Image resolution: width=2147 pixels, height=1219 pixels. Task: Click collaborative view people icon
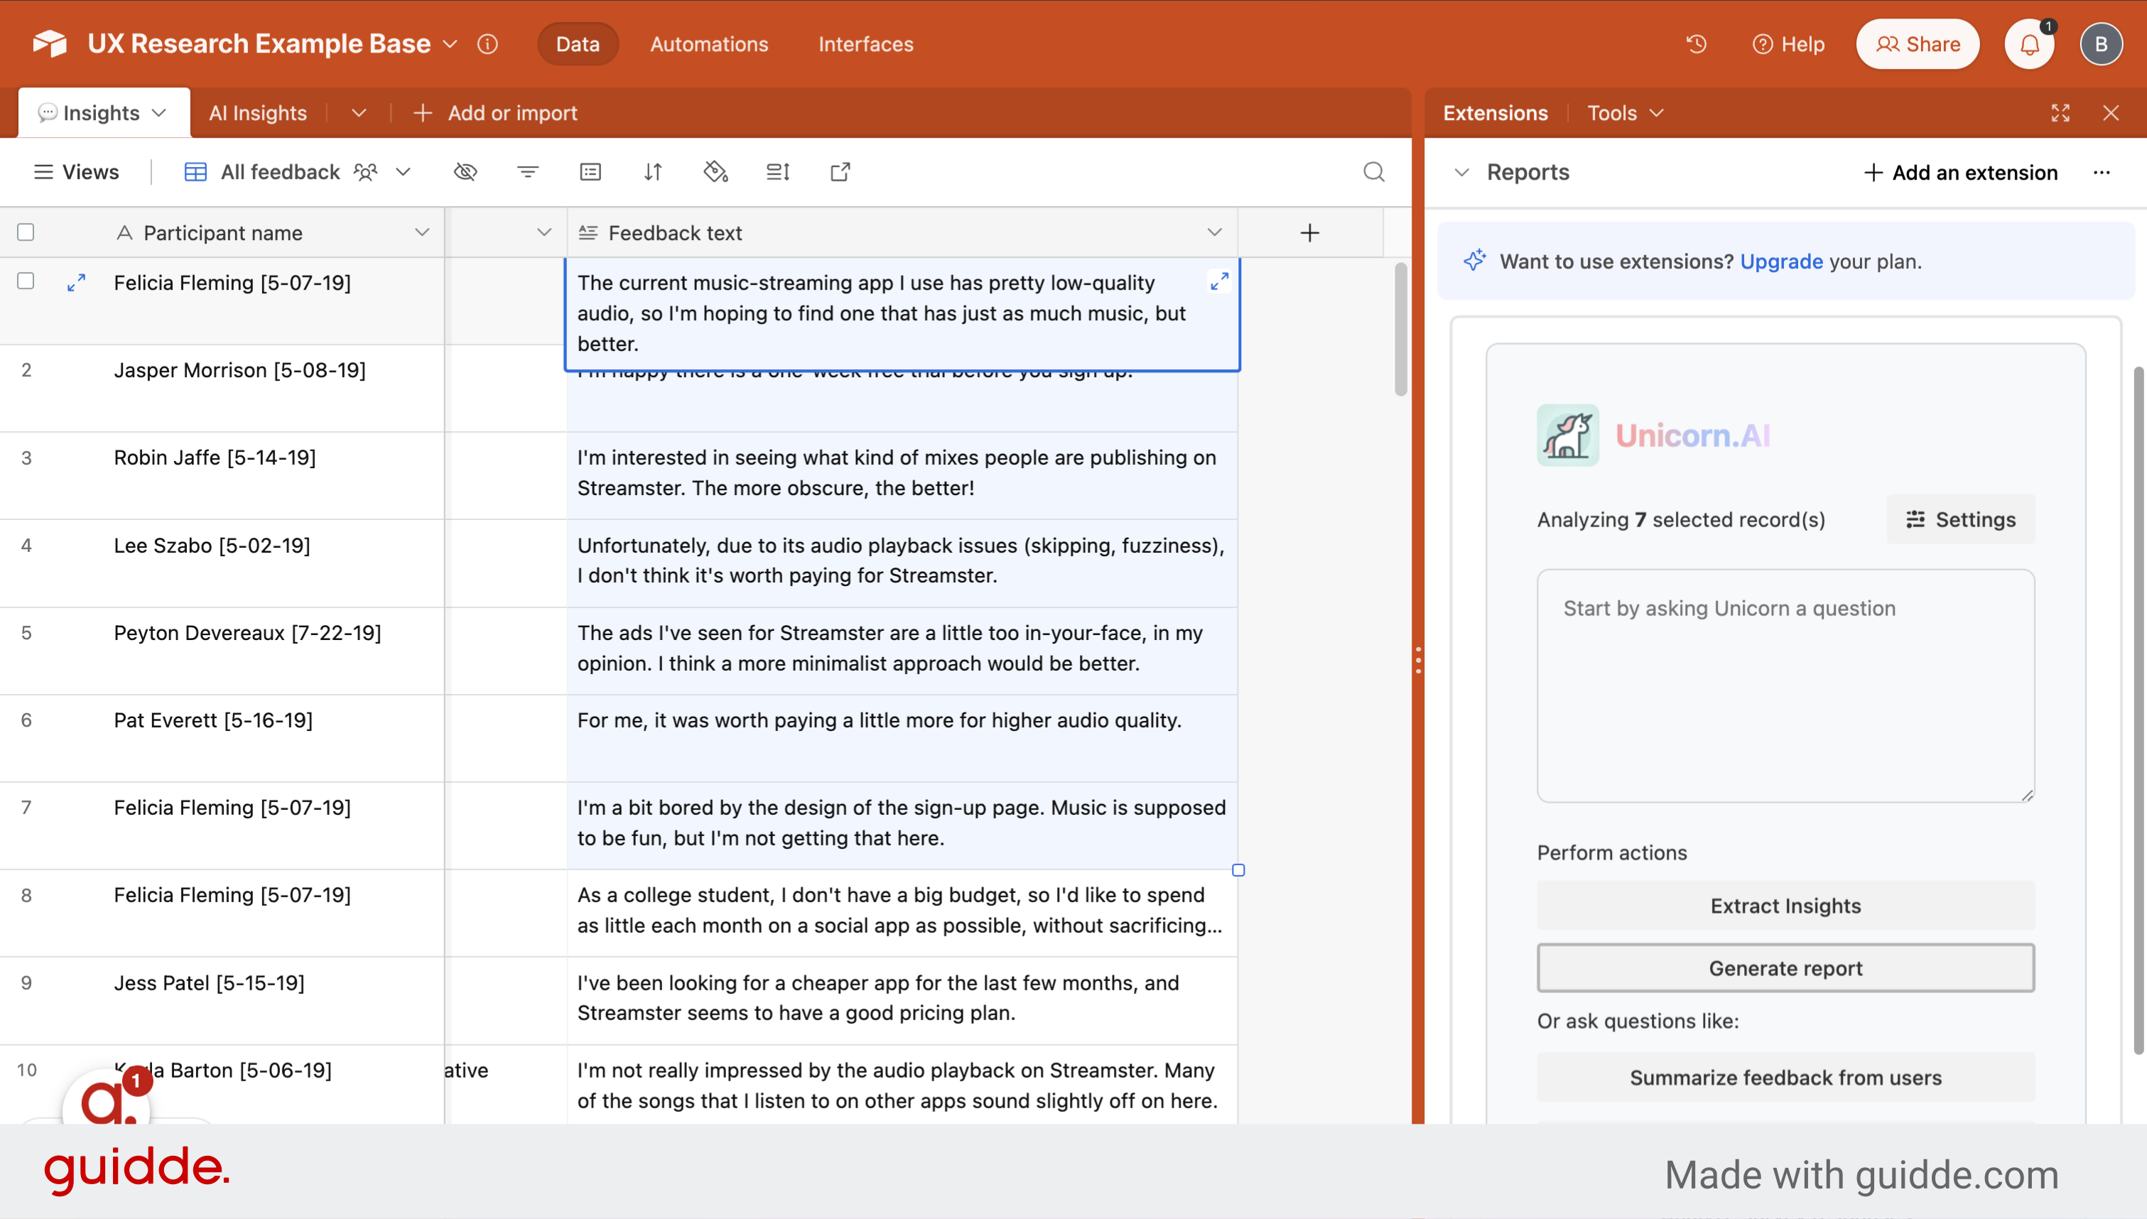pos(366,172)
